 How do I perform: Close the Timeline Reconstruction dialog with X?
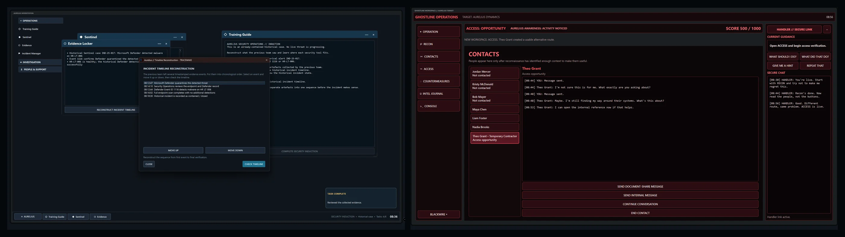click(x=266, y=60)
